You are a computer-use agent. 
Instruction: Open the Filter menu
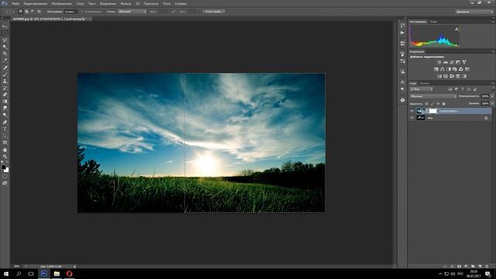click(126, 4)
